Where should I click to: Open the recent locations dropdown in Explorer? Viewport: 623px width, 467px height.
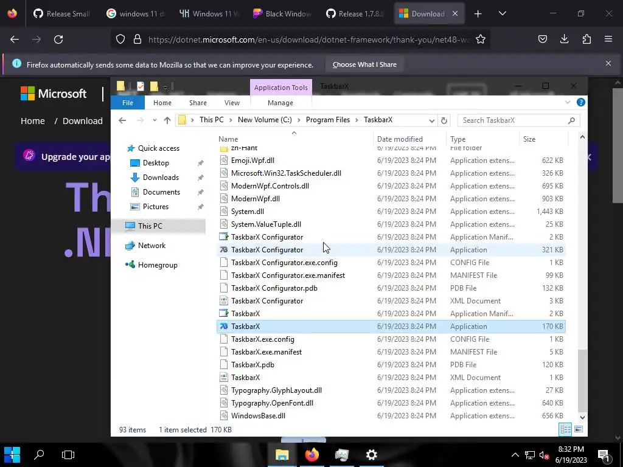(155, 120)
